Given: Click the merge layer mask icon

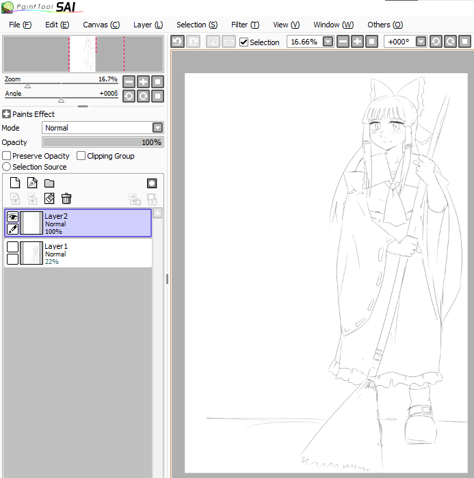Looking at the screenshot, I should click(x=152, y=199).
